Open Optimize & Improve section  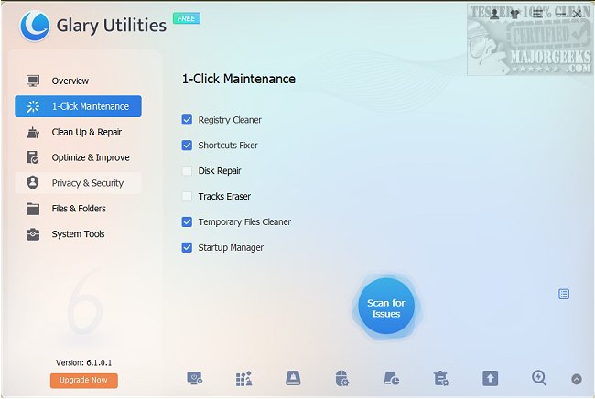pos(78,157)
